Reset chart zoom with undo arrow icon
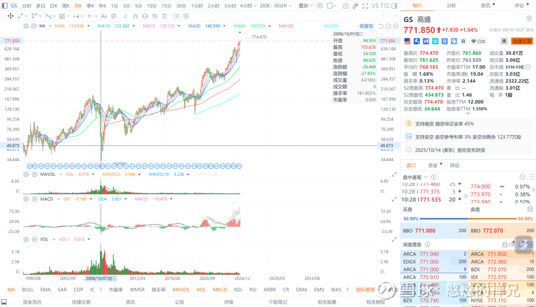This screenshot has width=536, height=307. [x=381, y=26]
